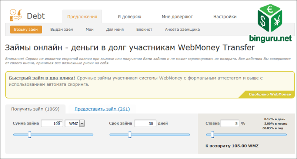Open the Предложения tab
This screenshot has height=159, width=297.
82,17
